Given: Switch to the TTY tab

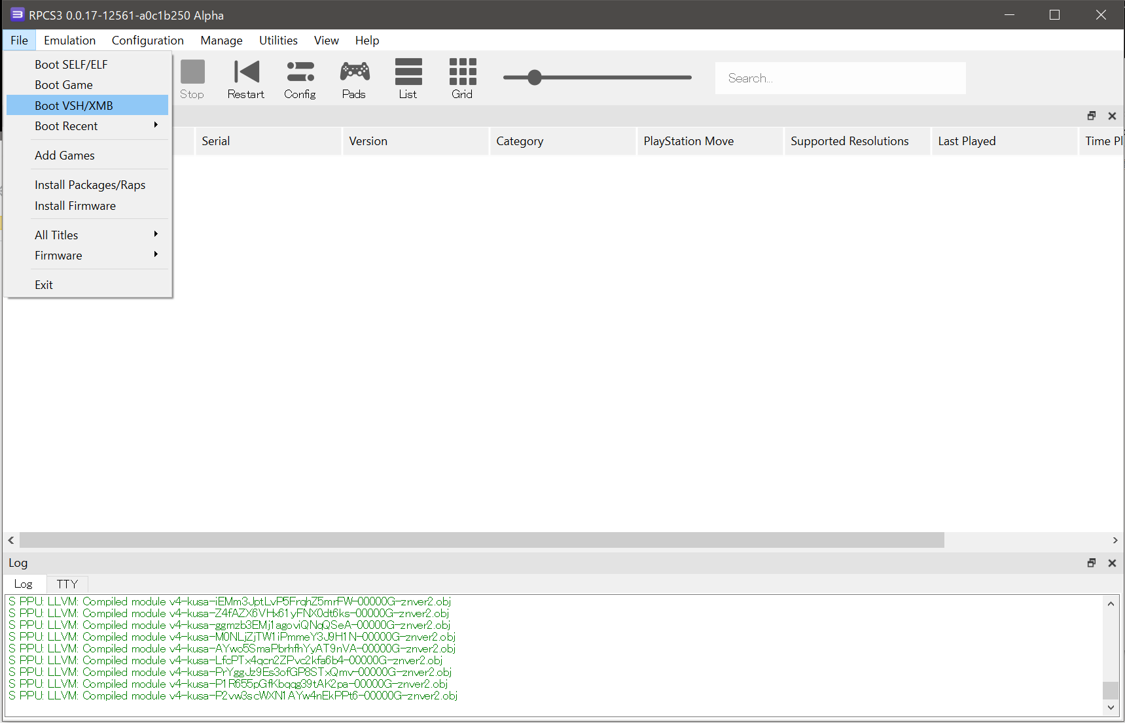Looking at the screenshot, I should (67, 584).
